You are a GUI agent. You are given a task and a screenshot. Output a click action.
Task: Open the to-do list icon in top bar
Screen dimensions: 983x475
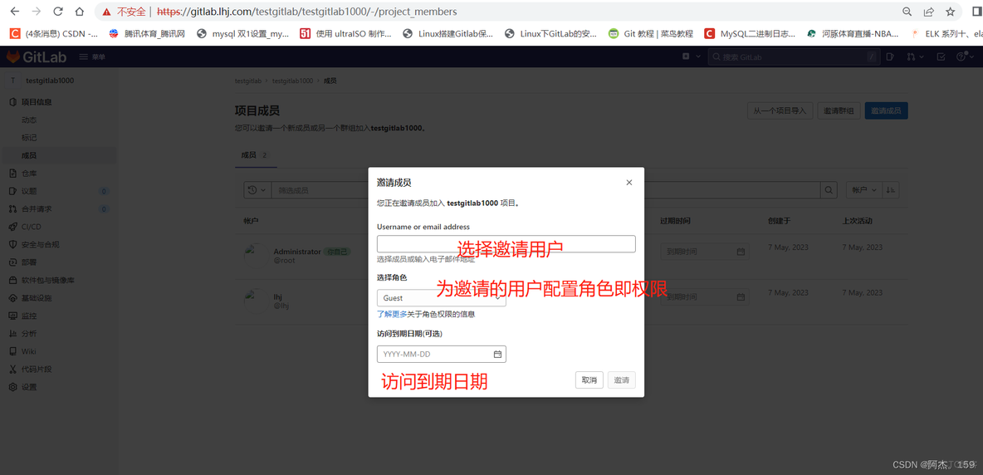click(941, 56)
